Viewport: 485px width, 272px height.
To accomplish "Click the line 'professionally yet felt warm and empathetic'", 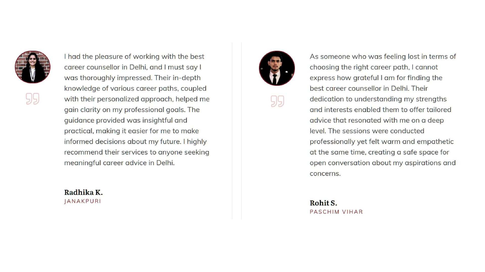I will [381, 142].
